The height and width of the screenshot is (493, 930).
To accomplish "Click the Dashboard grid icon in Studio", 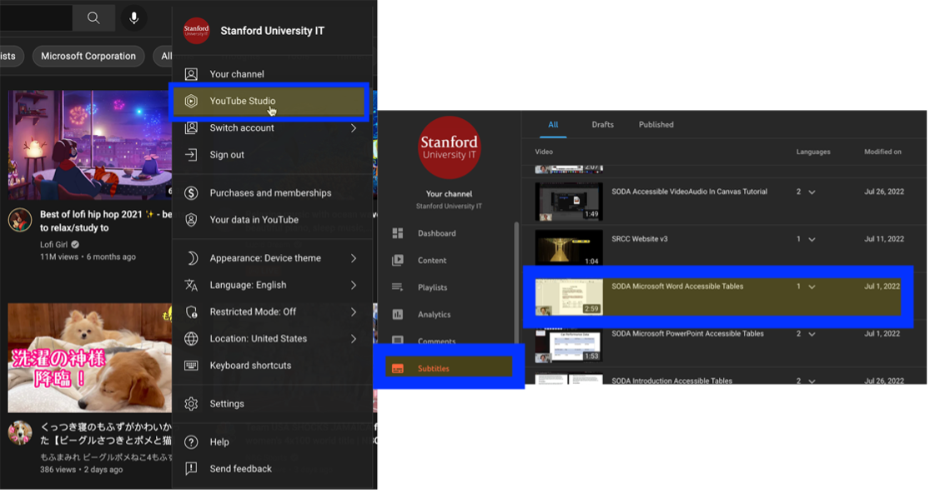I will point(397,233).
